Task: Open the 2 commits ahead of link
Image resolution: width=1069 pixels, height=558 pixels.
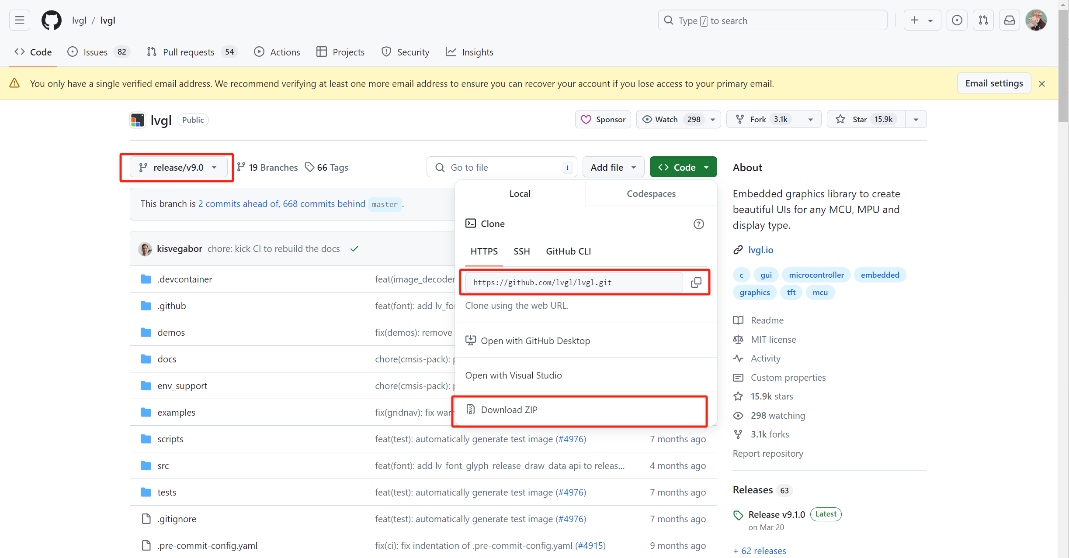Action: [x=238, y=203]
